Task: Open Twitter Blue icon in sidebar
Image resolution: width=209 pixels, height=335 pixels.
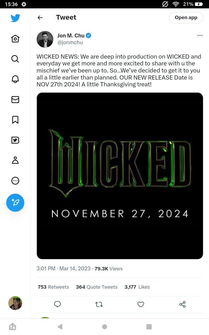Action: [15, 140]
